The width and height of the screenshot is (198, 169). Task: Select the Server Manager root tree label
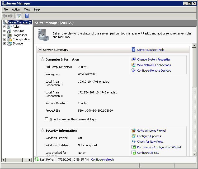coord(20,22)
